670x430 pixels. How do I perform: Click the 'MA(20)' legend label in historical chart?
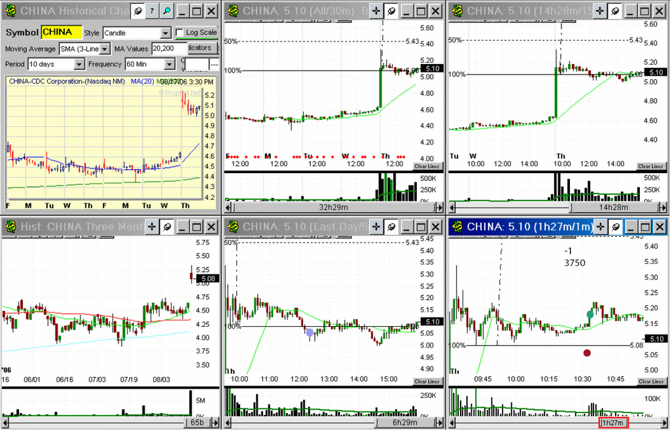pyautogui.click(x=142, y=80)
